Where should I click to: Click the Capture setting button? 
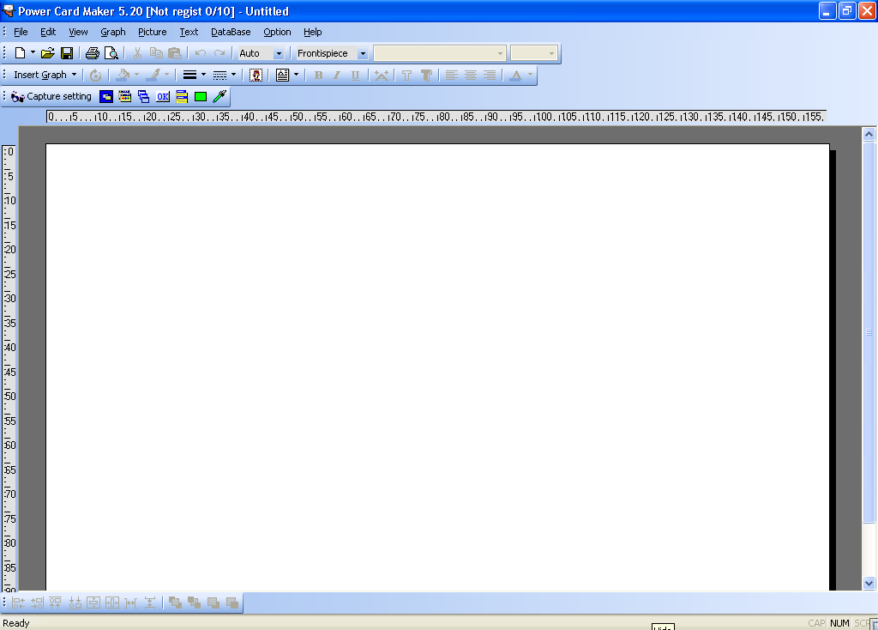(x=51, y=96)
